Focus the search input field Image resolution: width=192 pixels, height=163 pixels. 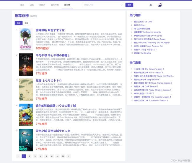(103, 5)
